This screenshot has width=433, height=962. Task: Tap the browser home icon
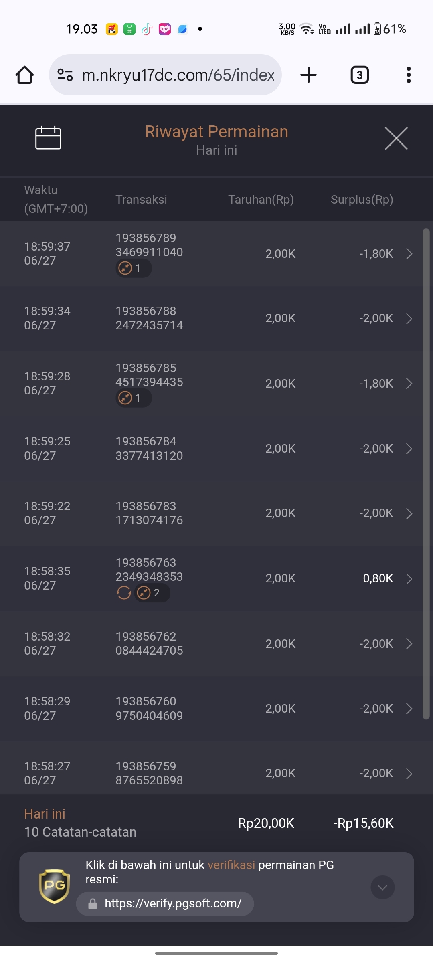tap(24, 75)
